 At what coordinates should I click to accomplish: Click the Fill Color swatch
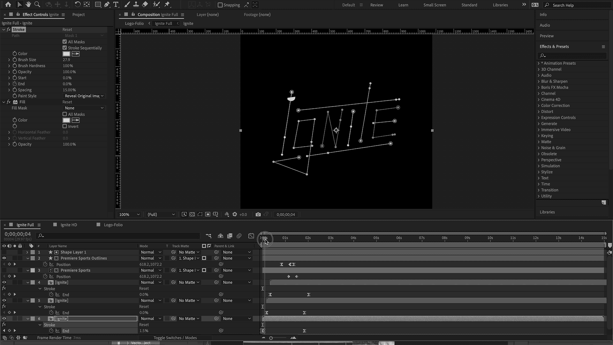pos(66,120)
